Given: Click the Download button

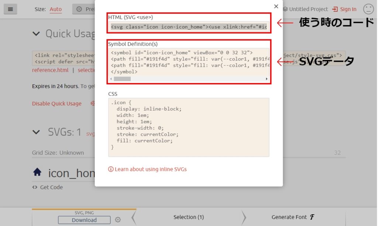Looking at the screenshot, I should pyautogui.click(x=84, y=220).
